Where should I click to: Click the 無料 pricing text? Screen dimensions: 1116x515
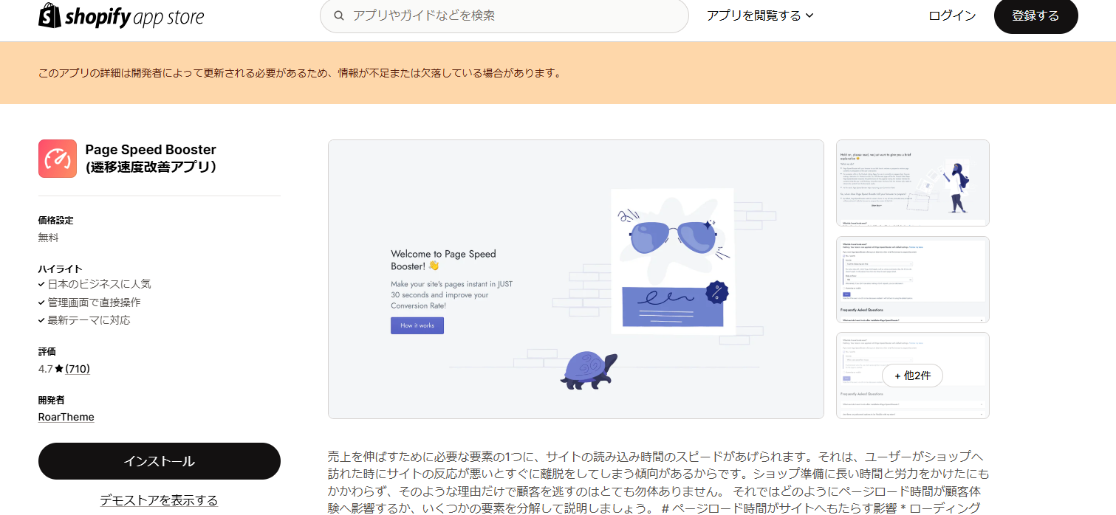coord(49,238)
